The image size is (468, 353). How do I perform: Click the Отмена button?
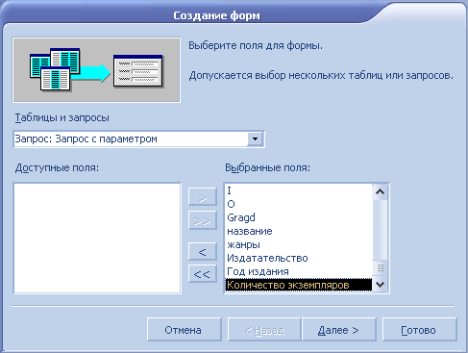coord(185,330)
